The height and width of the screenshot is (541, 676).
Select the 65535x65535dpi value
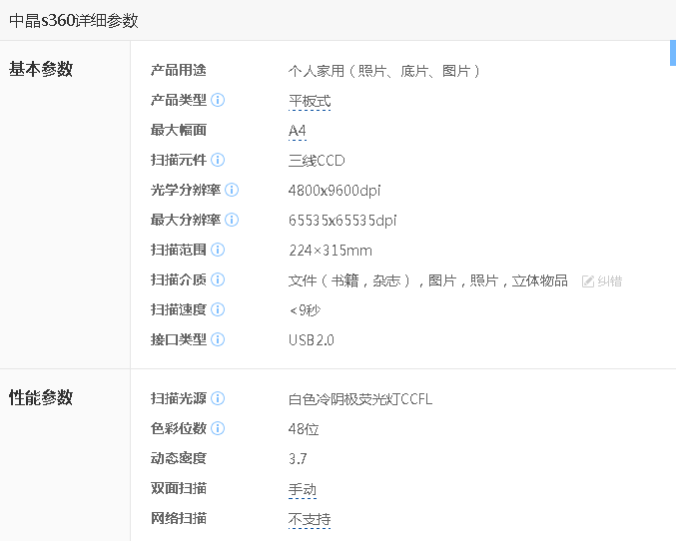[342, 221]
